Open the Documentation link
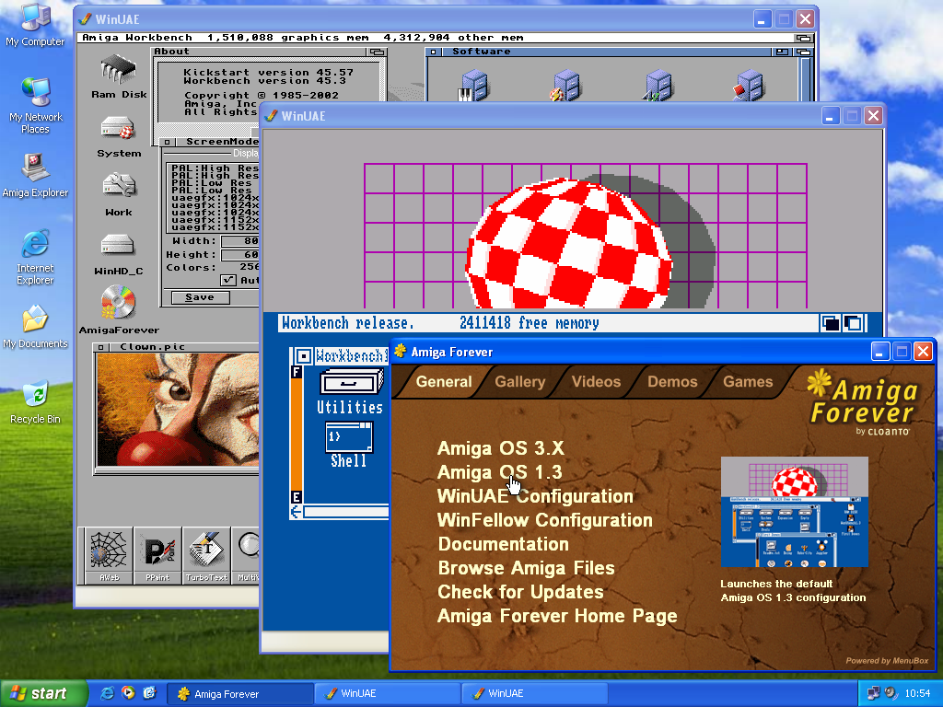This screenshot has height=707, width=943. [504, 545]
